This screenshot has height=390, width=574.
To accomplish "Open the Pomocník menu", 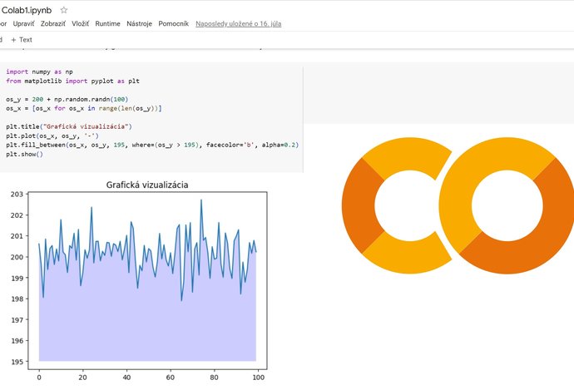I will (173, 24).
